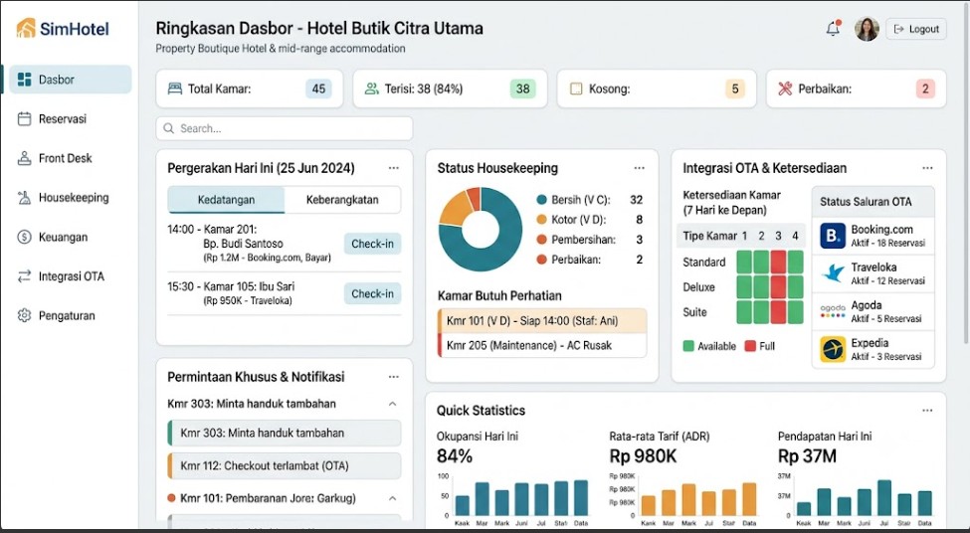Open the Pengaturan gear icon
970x533 pixels.
point(24,315)
